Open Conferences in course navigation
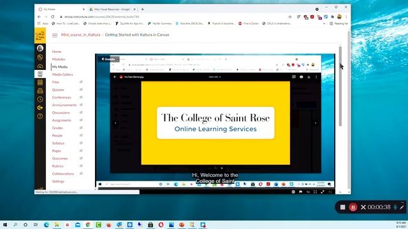Screen dimensions: 408x229 [x=61, y=97]
